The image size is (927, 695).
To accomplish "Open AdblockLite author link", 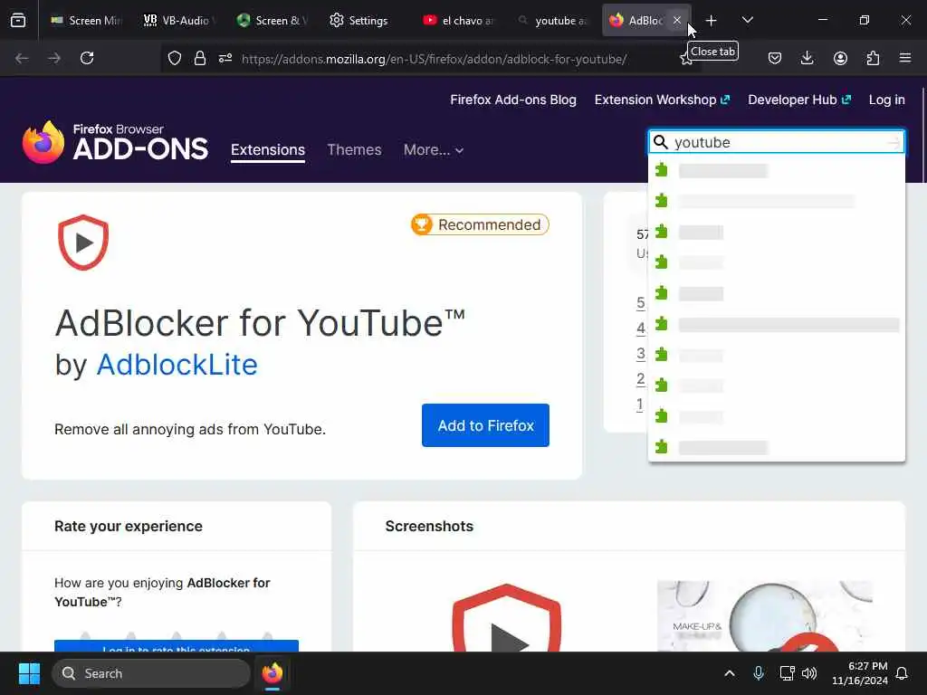I will (x=177, y=365).
